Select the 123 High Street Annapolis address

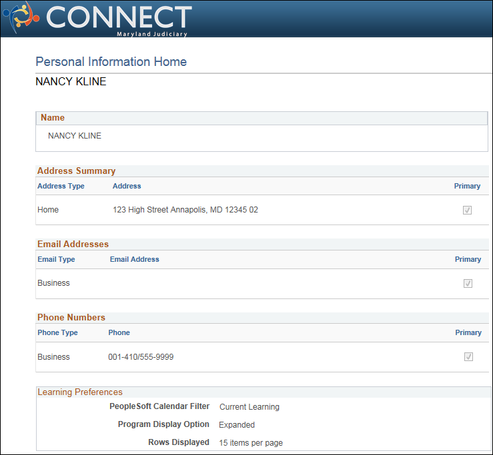coord(185,210)
